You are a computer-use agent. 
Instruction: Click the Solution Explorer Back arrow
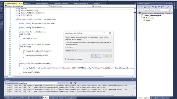click(x=139, y=7)
